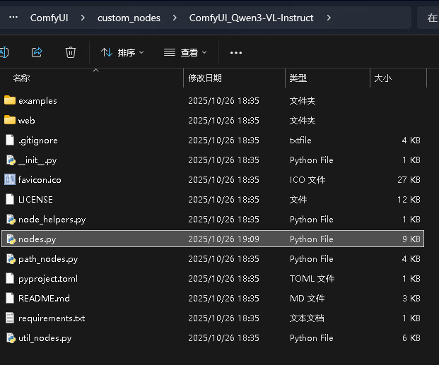Image resolution: width=439 pixels, height=365 pixels.
Task: Click the 6 KB size of util_nodes.py
Action: (x=411, y=338)
